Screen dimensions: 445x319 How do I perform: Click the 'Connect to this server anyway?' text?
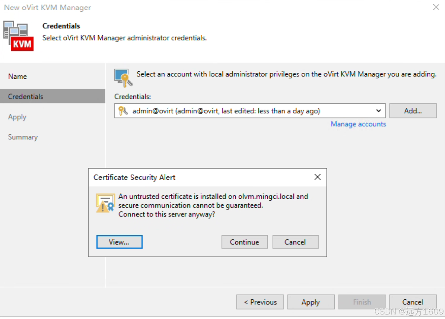[x=166, y=215]
